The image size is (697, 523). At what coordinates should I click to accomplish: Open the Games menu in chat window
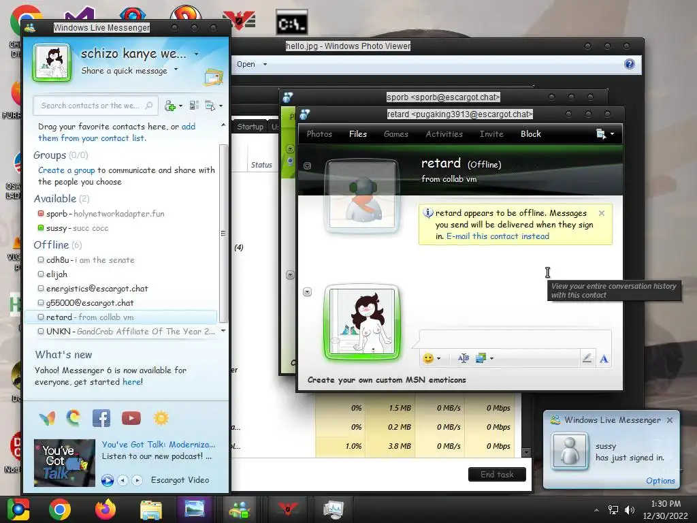pos(395,134)
